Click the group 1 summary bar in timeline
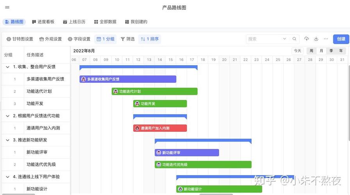 tap(138, 67)
